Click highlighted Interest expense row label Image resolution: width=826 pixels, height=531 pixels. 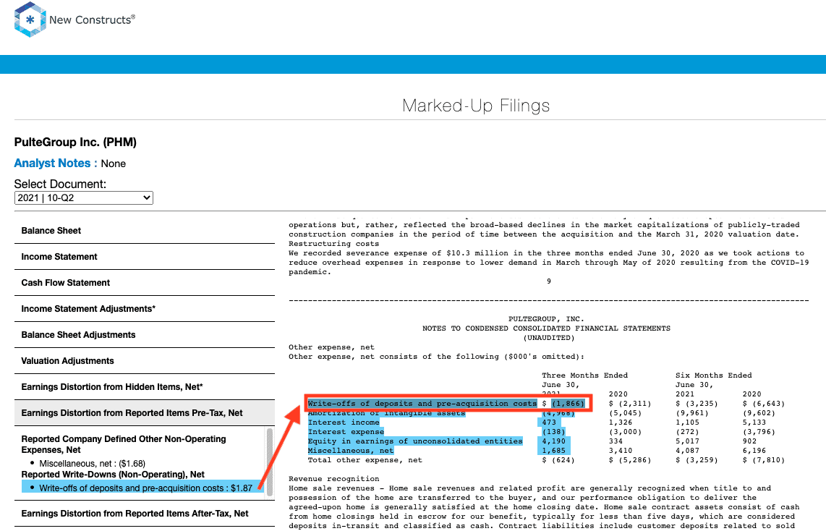point(346,432)
